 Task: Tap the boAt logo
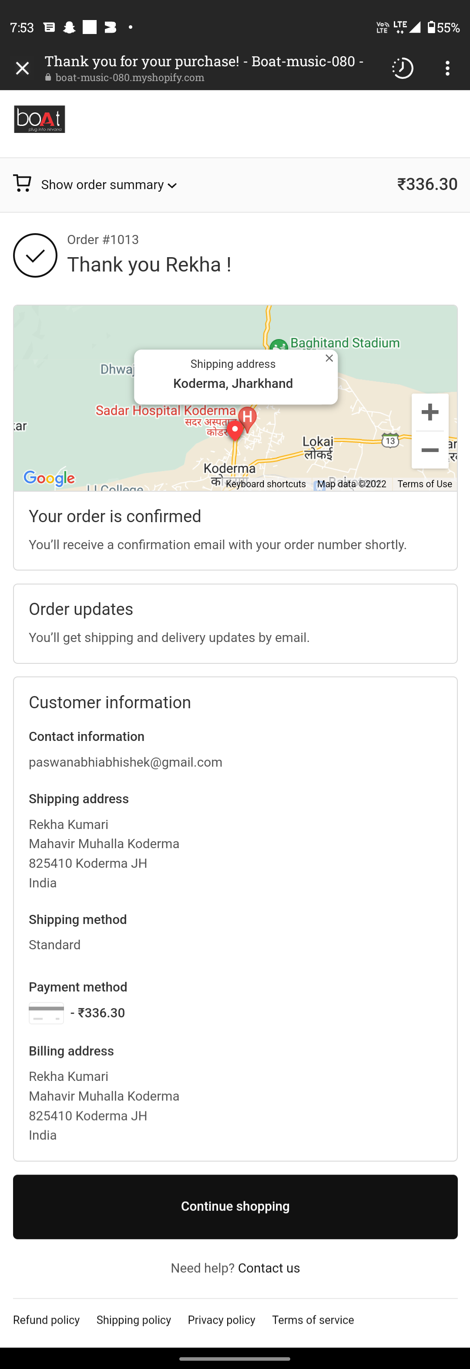39,119
